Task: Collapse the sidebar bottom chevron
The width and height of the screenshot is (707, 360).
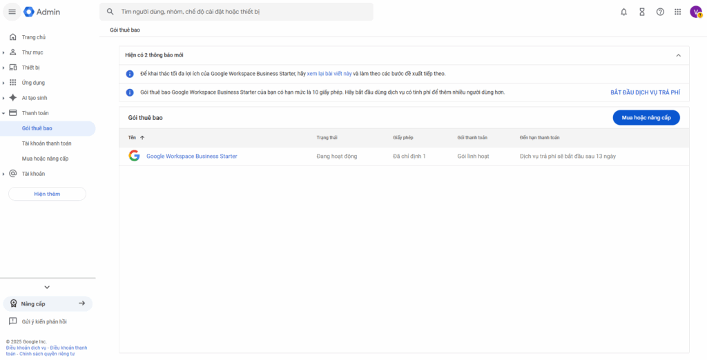Action: tap(47, 287)
